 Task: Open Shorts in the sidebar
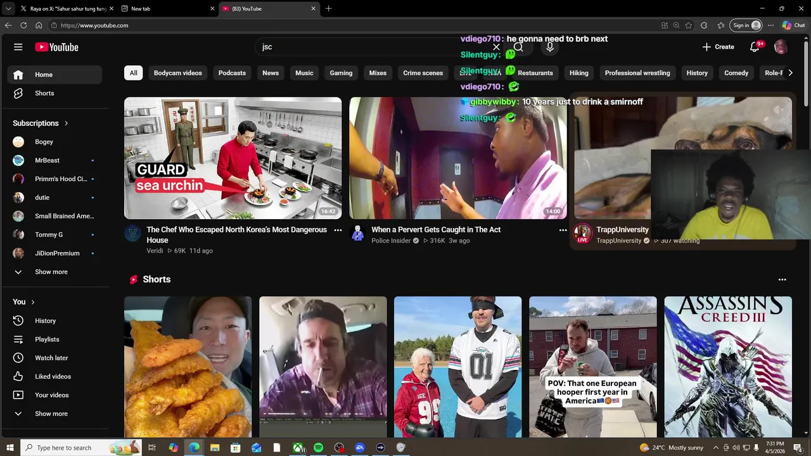pos(54,93)
